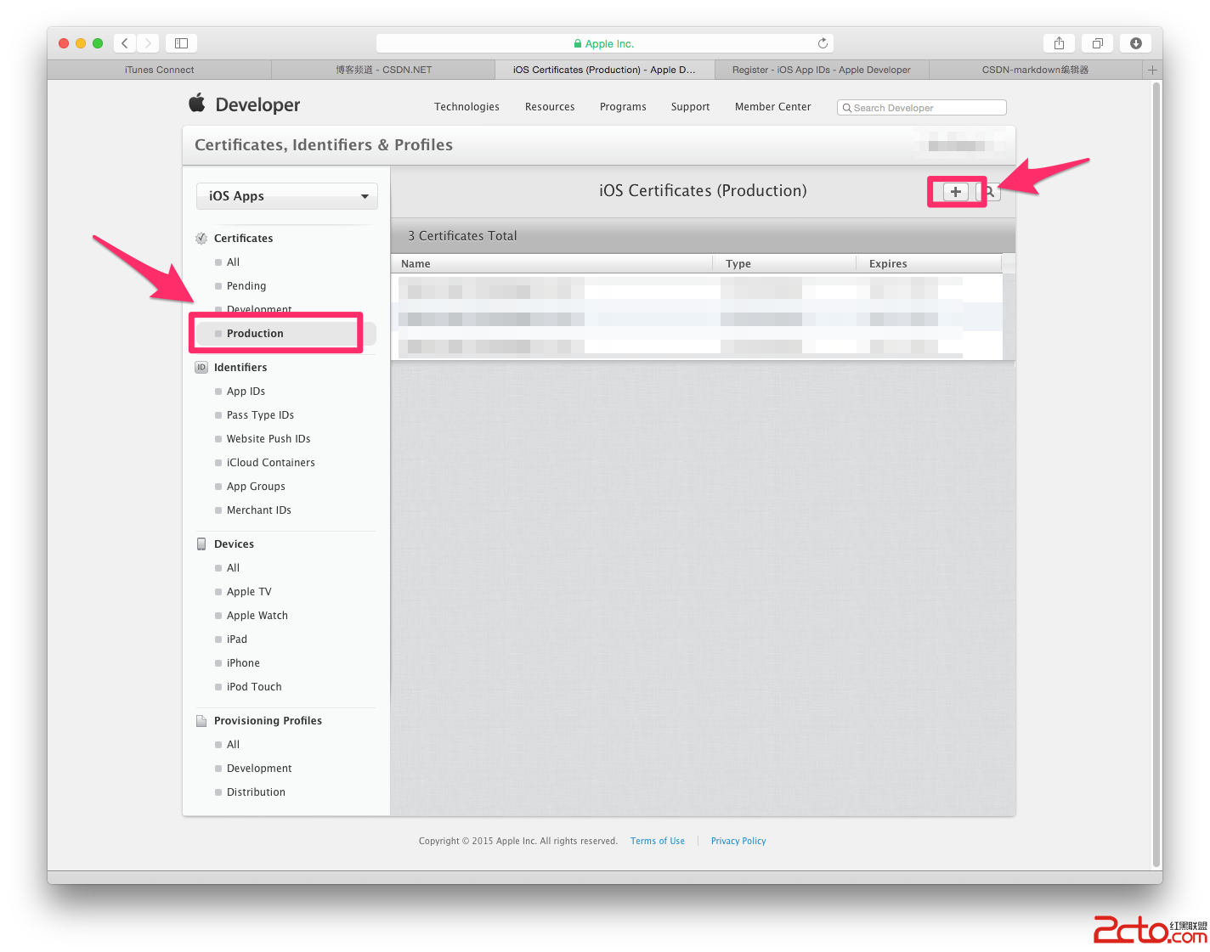Show All devices
The image size is (1210, 952).
point(233,568)
